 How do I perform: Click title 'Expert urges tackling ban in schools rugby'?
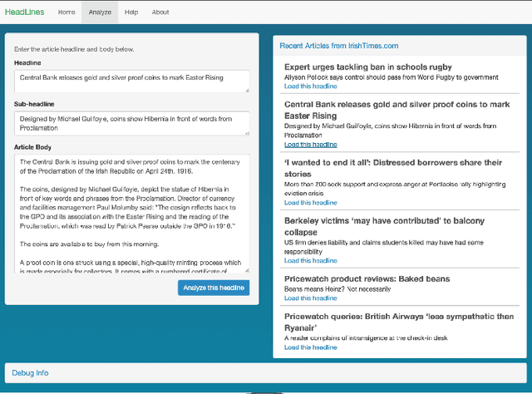pyautogui.click(x=368, y=66)
